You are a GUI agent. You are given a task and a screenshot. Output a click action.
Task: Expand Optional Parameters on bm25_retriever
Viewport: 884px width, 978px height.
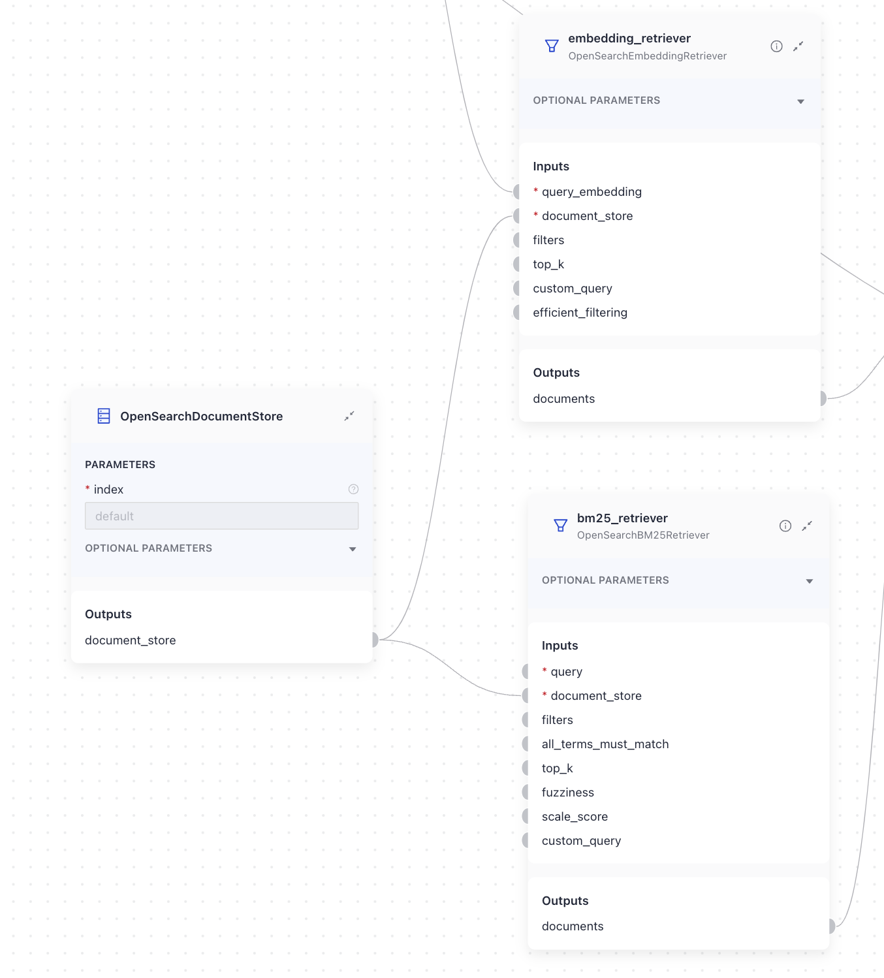click(x=810, y=580)
